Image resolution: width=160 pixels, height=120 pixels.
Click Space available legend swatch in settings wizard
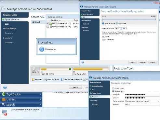point(117,23)
